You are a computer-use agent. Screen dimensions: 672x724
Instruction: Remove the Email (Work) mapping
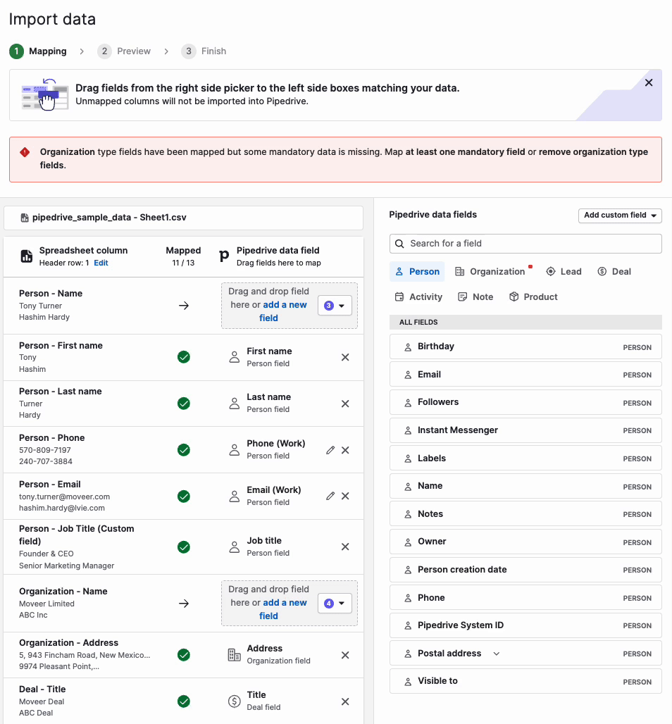345,496
